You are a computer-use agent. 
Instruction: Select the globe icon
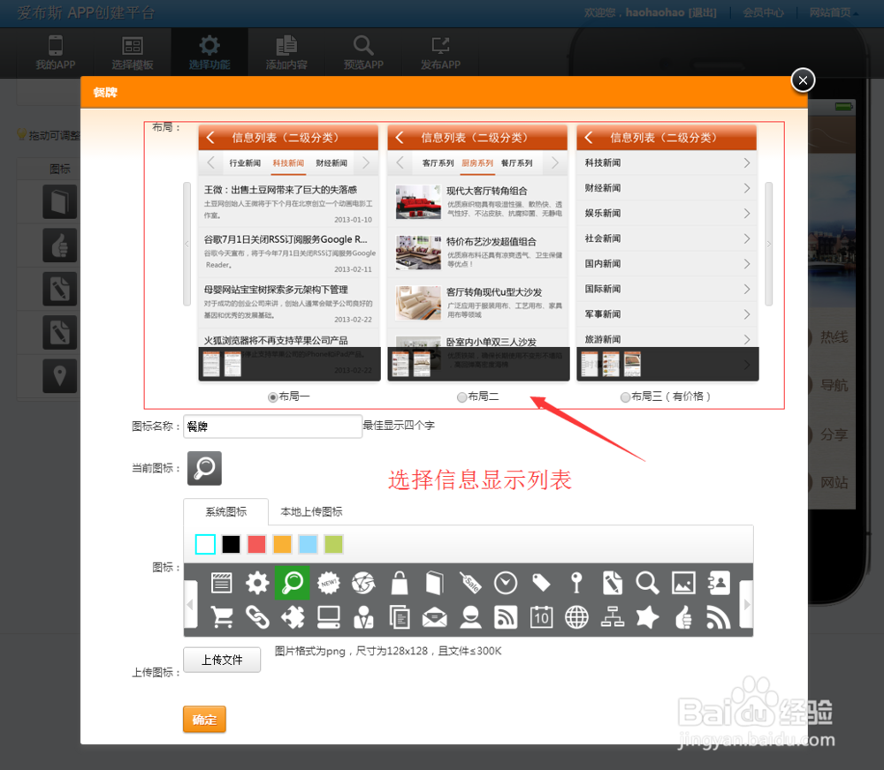(576, 616)
